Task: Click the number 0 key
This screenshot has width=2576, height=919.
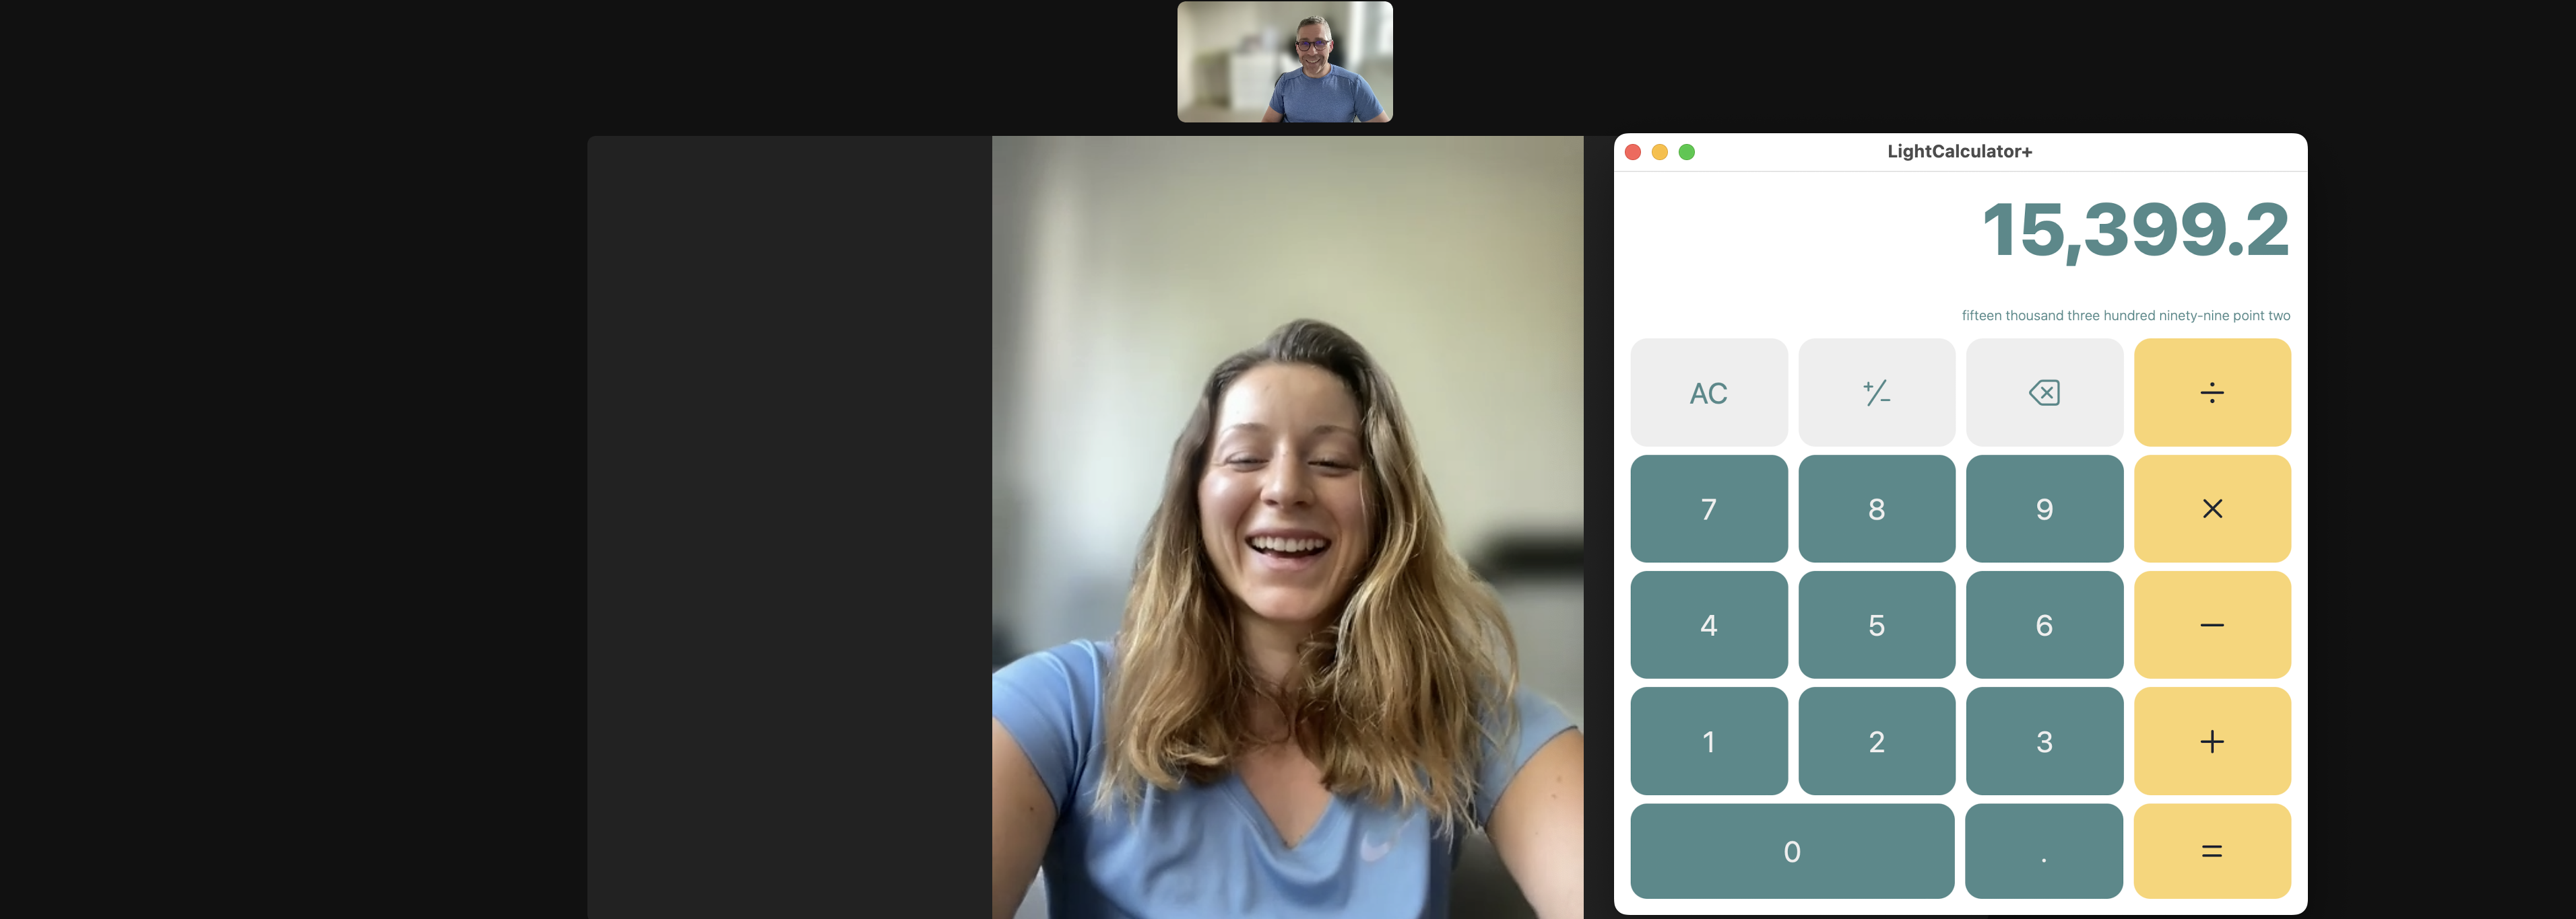Action: click(x=1792, y=851)
